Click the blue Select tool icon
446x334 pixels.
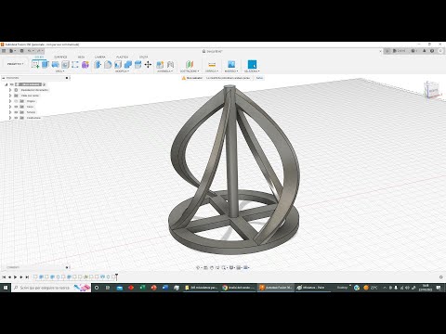point(252,64)
